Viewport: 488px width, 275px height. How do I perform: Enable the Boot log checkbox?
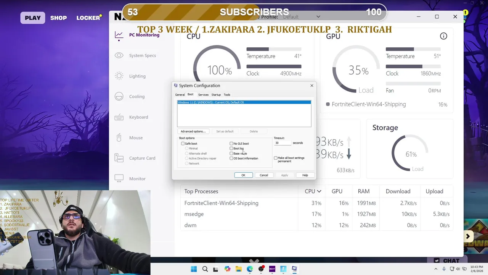tap(231, 149)
